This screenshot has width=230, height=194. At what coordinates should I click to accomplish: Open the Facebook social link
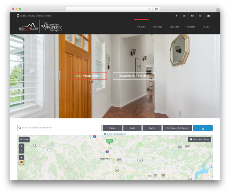177,16
